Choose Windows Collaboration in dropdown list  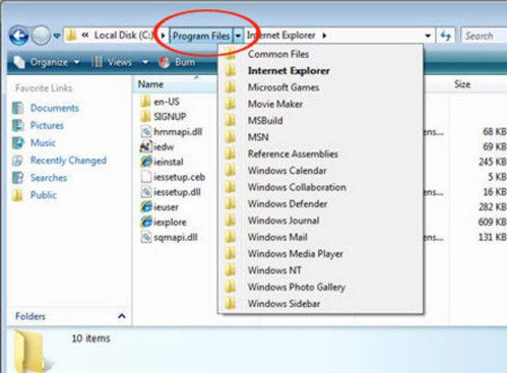(x=321, y=187)
